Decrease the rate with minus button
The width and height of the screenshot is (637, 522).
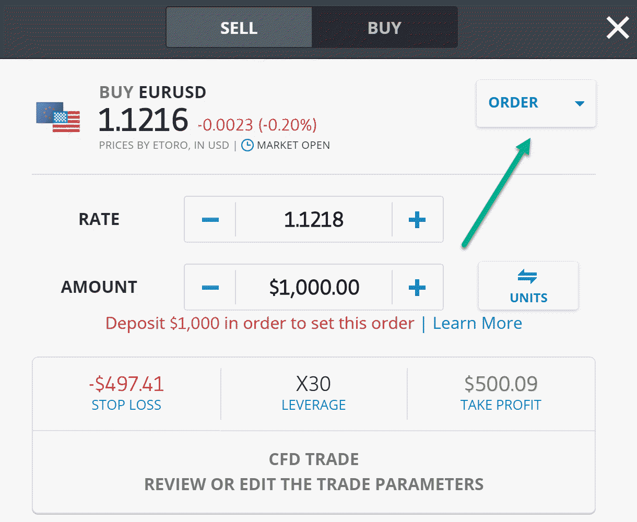[210, 219]
